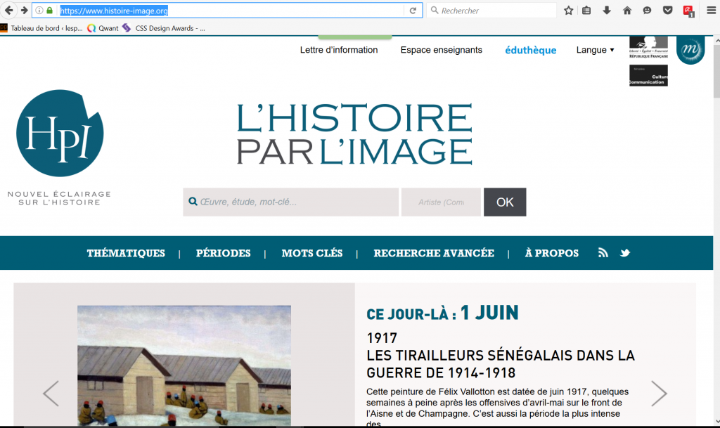Open the éduthèque link
720x428 pixels.
(530, 50)
